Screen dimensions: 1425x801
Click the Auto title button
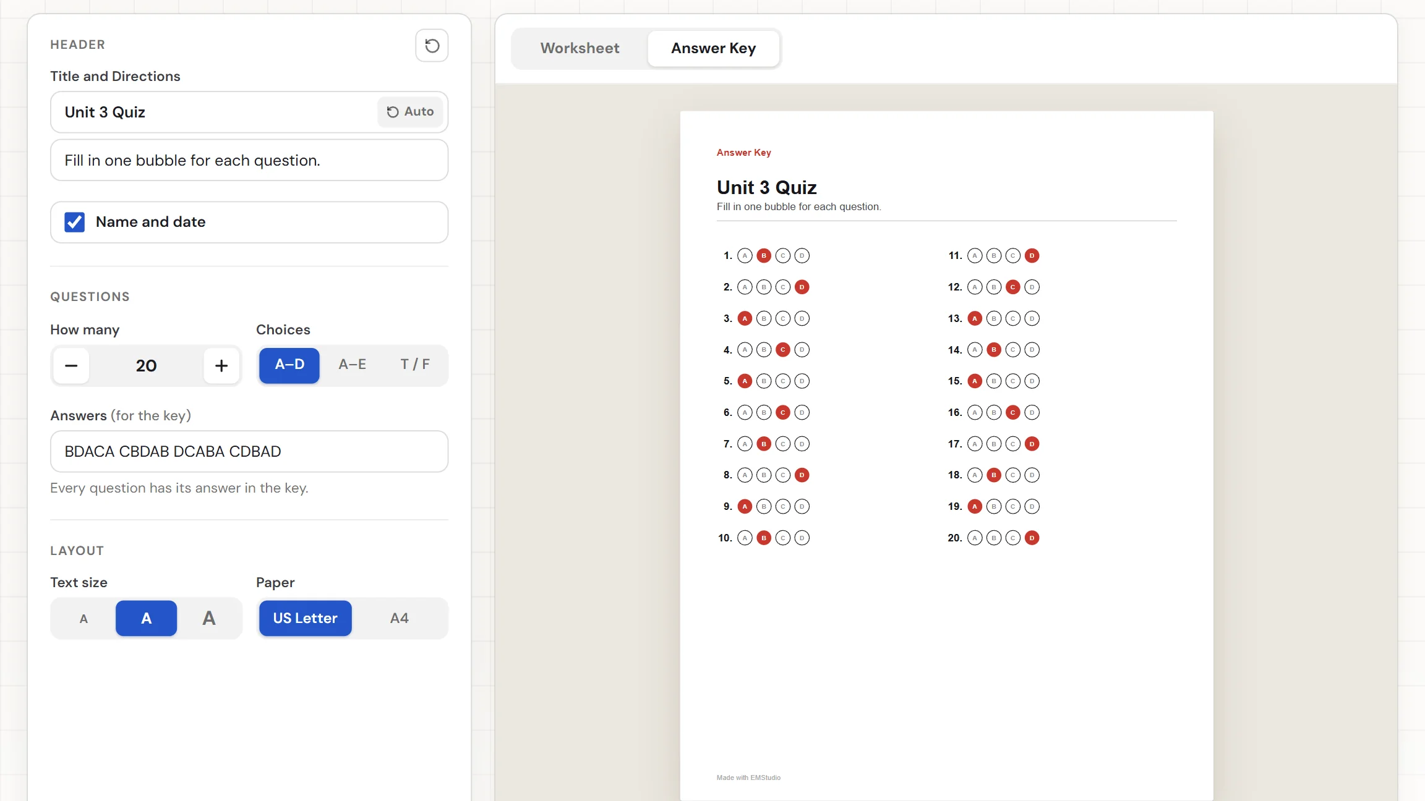pos(410,112)
